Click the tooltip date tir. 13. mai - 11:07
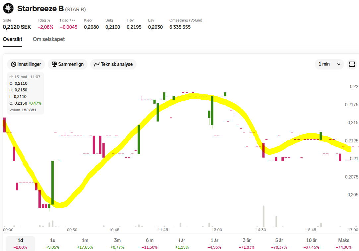This screenshot has width=359, height=251. tap(25, 77)
